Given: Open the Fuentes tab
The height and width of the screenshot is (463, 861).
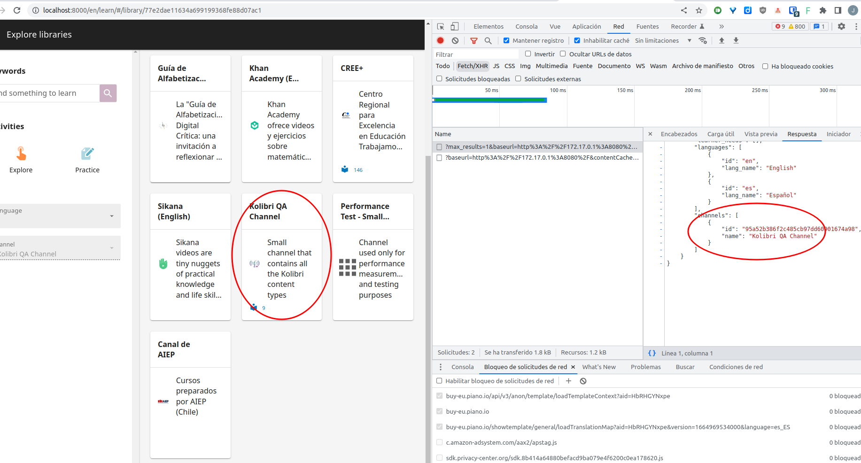Looking at the screenshot, I should [x=647, y=27].
